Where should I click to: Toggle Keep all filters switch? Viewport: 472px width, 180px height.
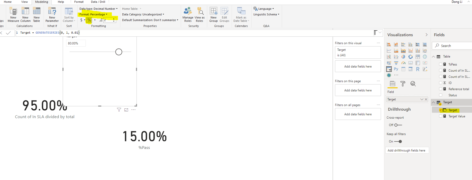398,141
